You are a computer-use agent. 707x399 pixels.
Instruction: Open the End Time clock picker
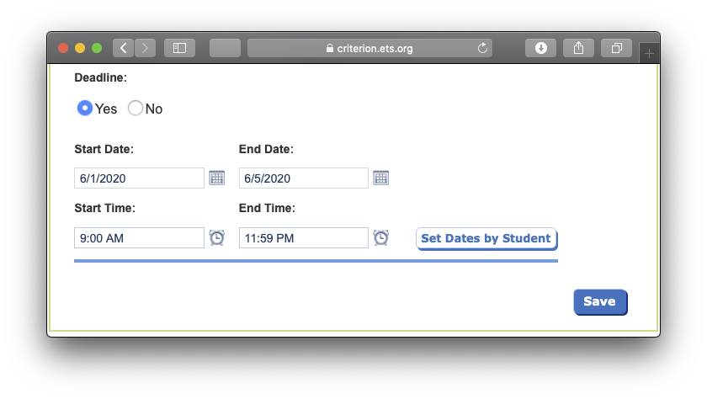pos(381,237)
